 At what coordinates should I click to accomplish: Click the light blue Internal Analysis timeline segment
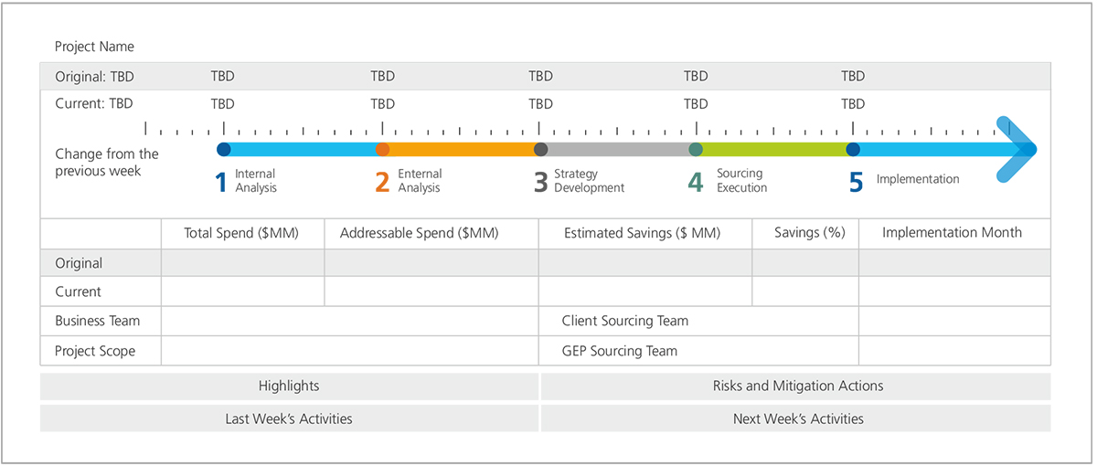(304, 149)
